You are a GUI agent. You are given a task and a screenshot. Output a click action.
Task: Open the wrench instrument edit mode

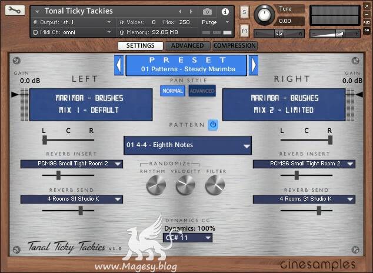pyautogui.click(x=15, y=11)
